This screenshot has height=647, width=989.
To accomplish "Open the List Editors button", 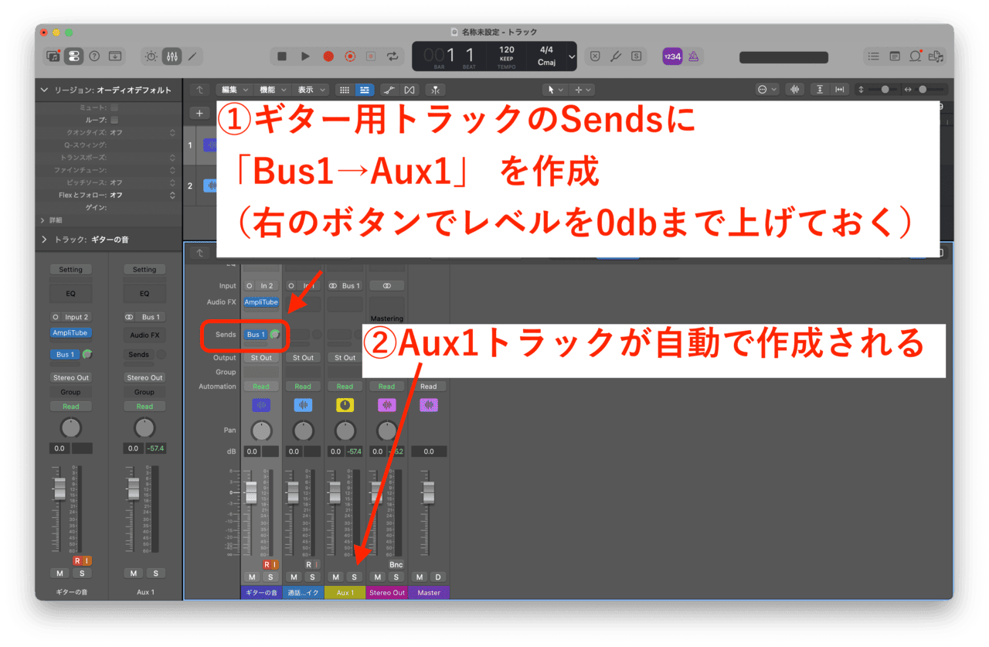I will [x=873, y=56].
